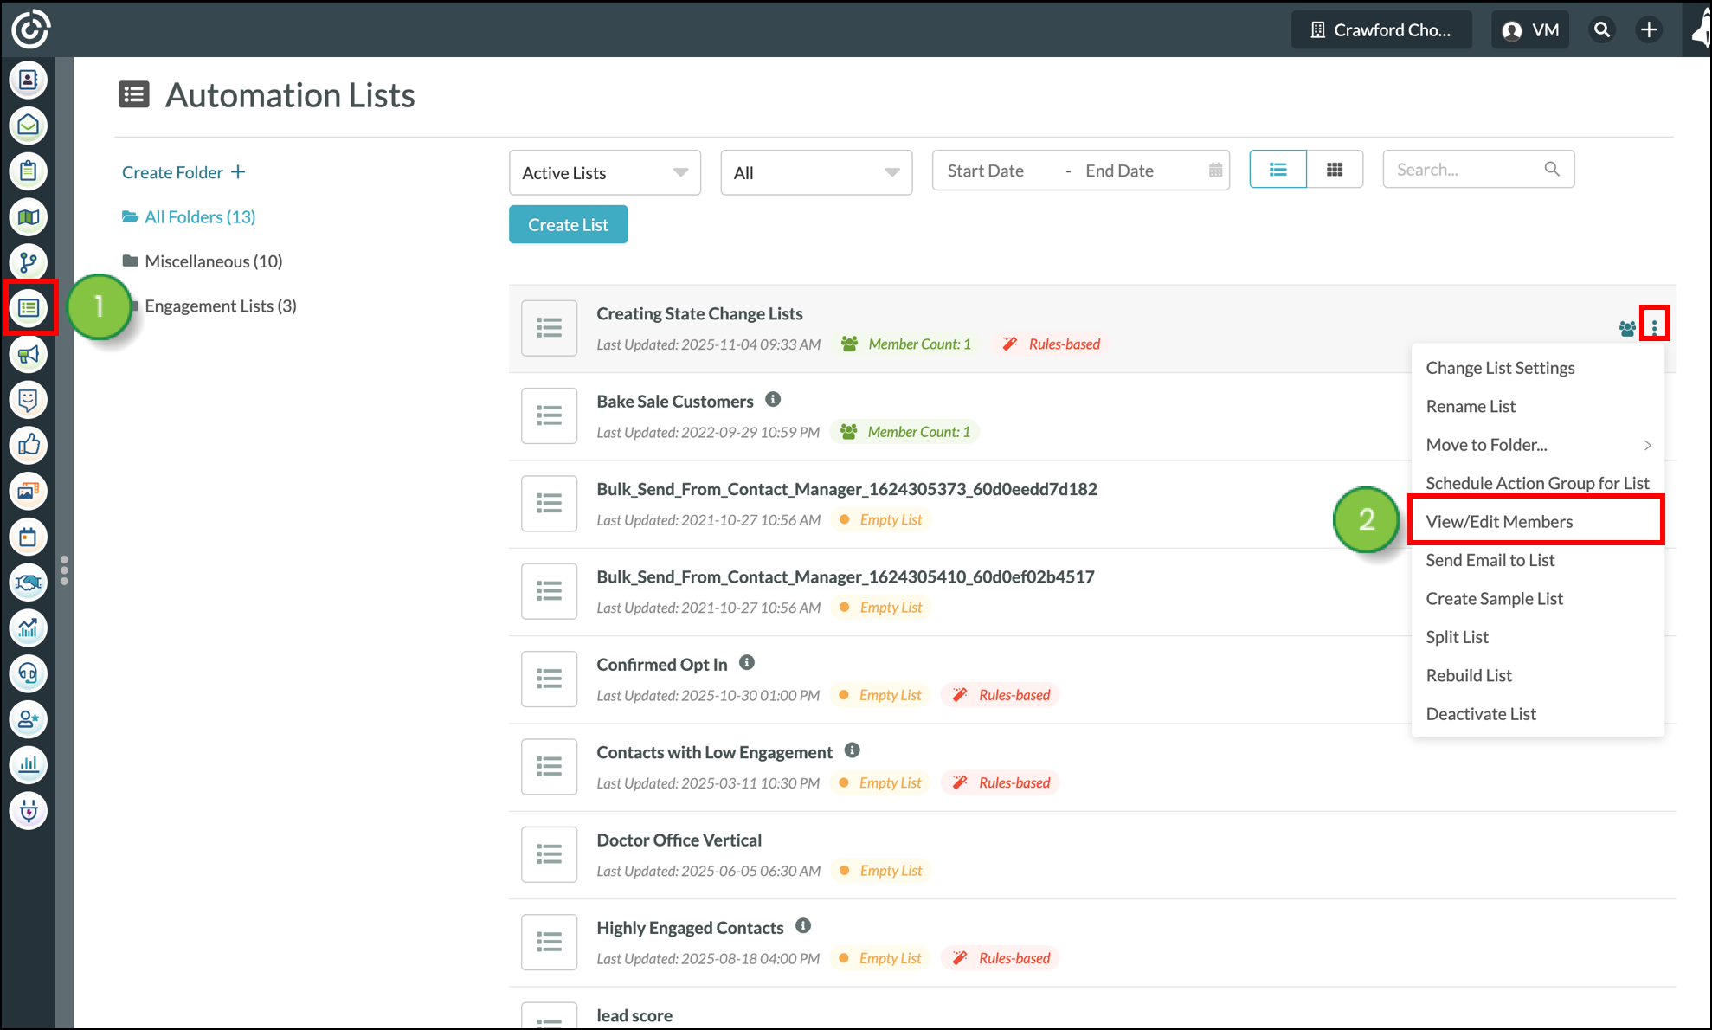
Task: Open the Automation Lists sidebar icon
Action: (x=29, y=307)
